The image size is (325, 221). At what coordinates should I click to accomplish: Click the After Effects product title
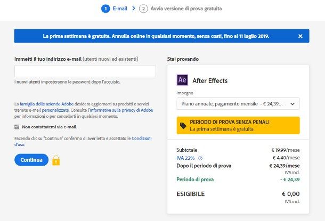click(210, 81)
